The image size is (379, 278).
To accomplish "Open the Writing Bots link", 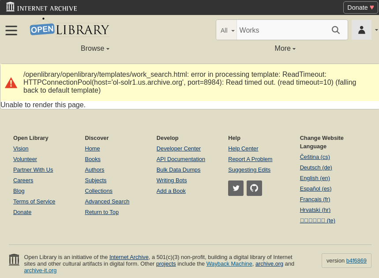I will 172,180.
